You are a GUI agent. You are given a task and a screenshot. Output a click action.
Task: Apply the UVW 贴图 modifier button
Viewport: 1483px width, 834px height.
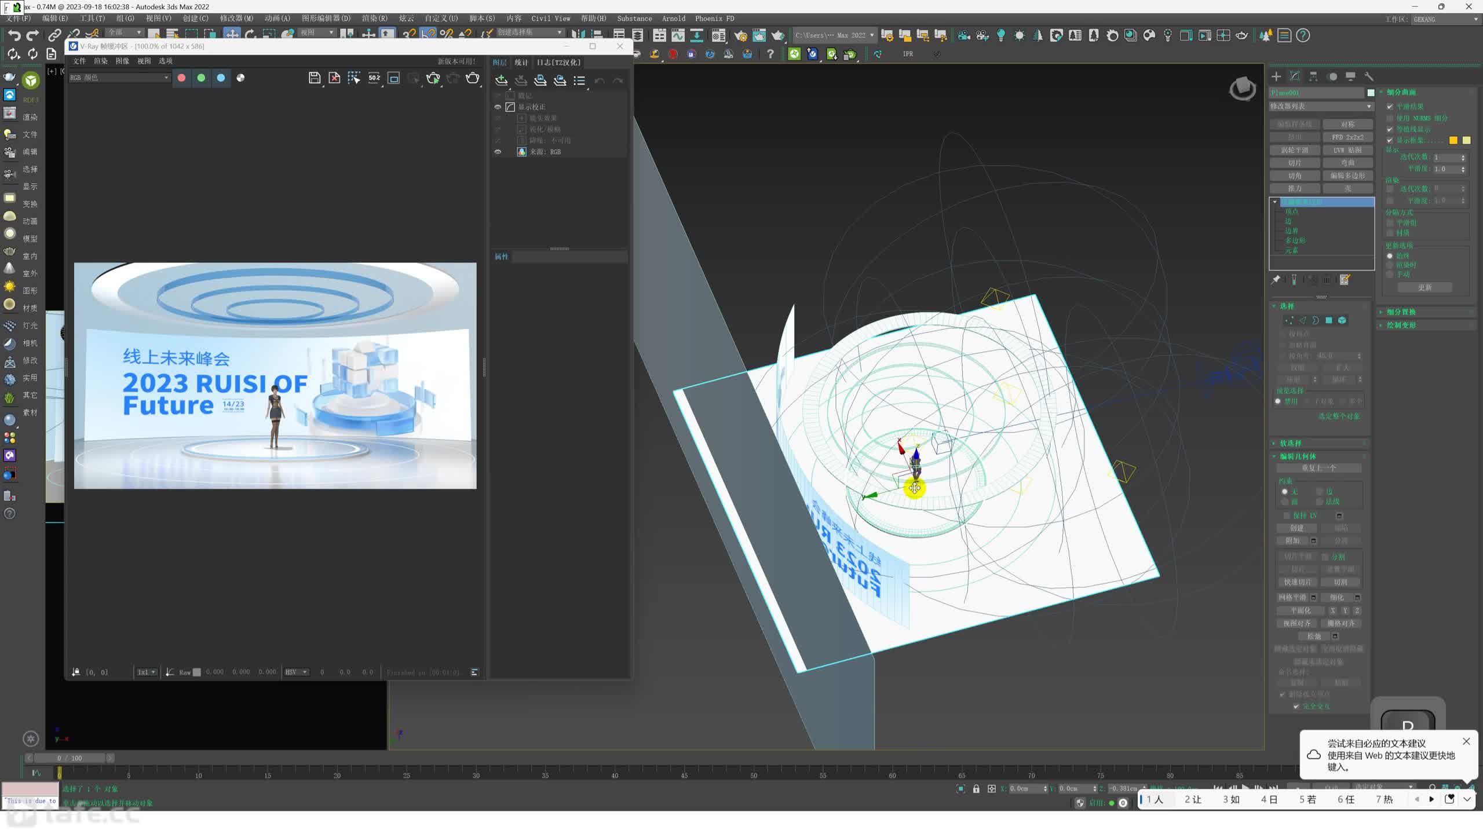pos(1347,150)
